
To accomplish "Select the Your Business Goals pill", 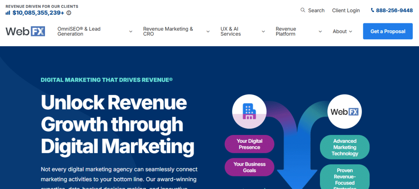I will click(x=249, y=167).
